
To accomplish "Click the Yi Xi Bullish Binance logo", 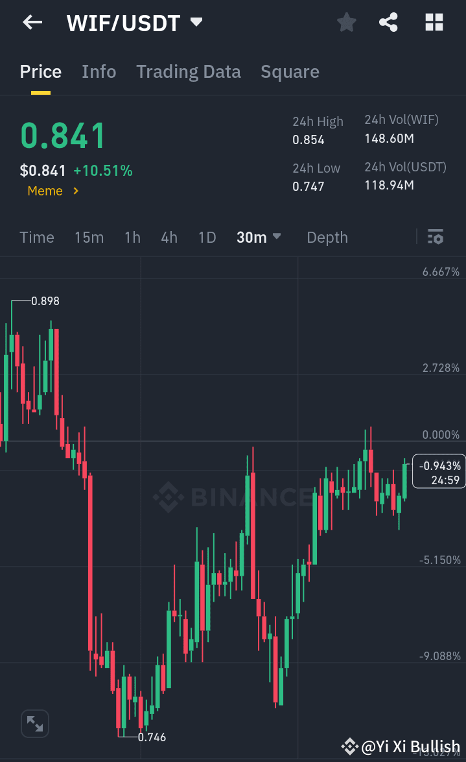I will (351, 745).
